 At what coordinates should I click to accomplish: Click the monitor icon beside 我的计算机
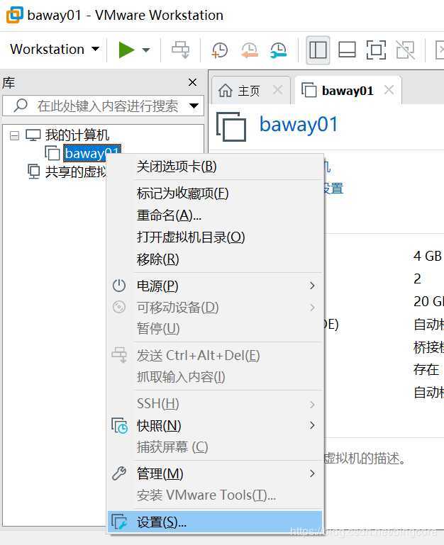coord(33,135)
